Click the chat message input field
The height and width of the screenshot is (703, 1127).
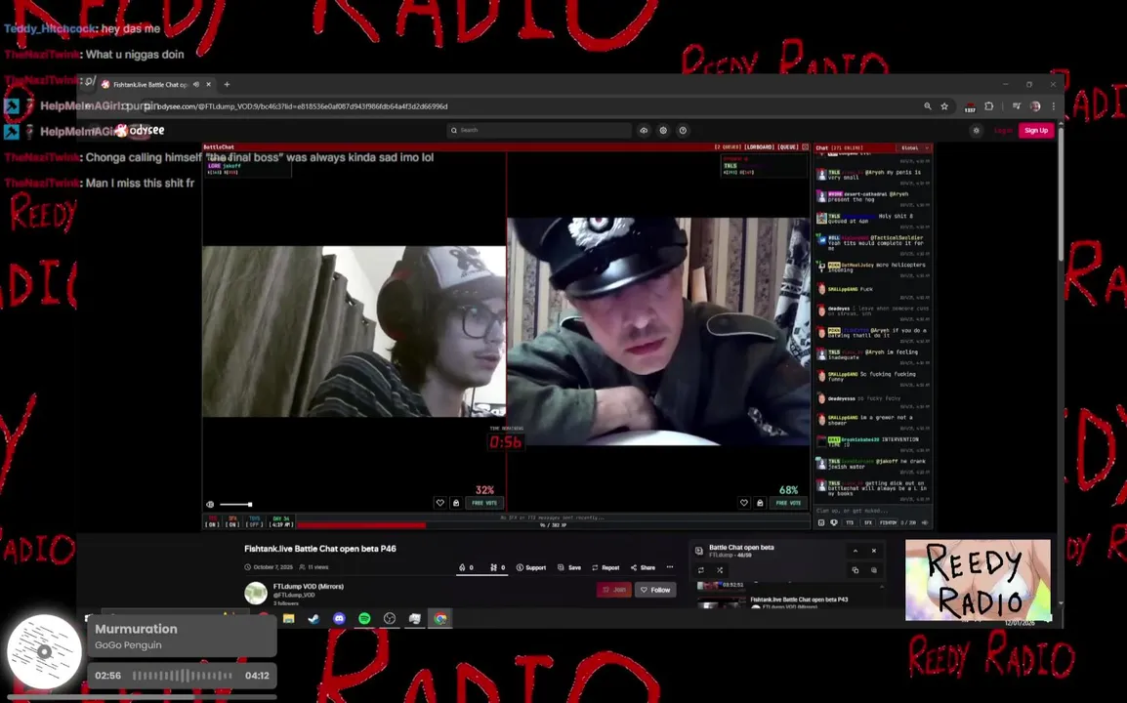pyautogui.click(x=872, y=511)
